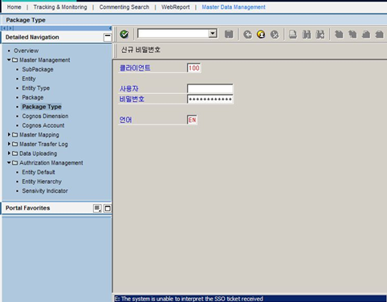The height and width of the screenshot is (302, 387).
Task: Click in the transaction command input field
Action: point(173,34)
